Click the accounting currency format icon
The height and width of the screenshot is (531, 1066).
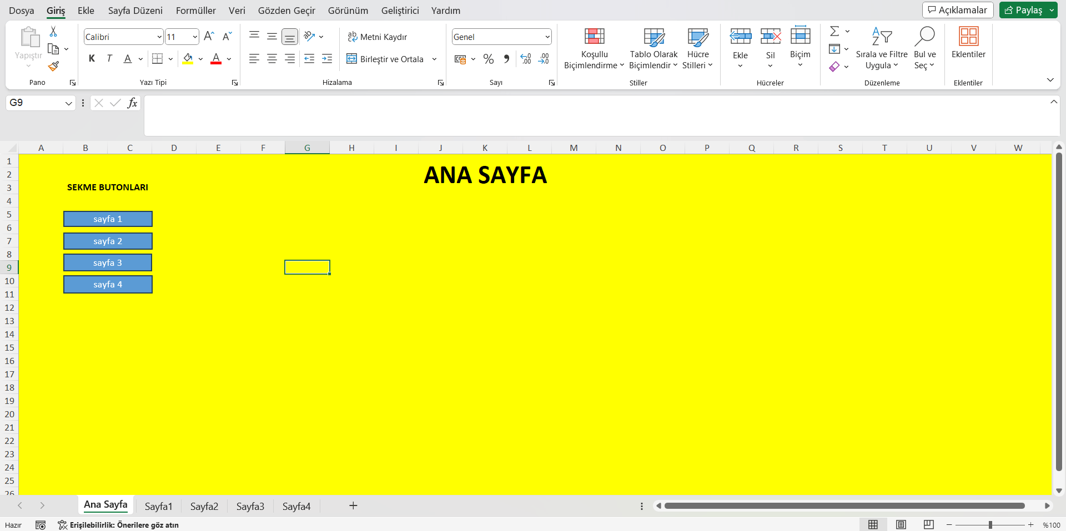(x=460, y=59)
